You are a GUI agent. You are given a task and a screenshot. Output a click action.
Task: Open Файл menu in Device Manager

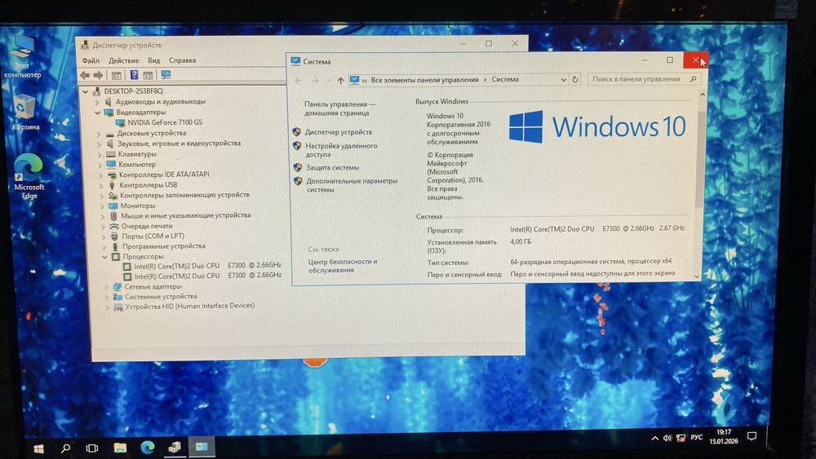pyautogui.click(x=91, y=61)
